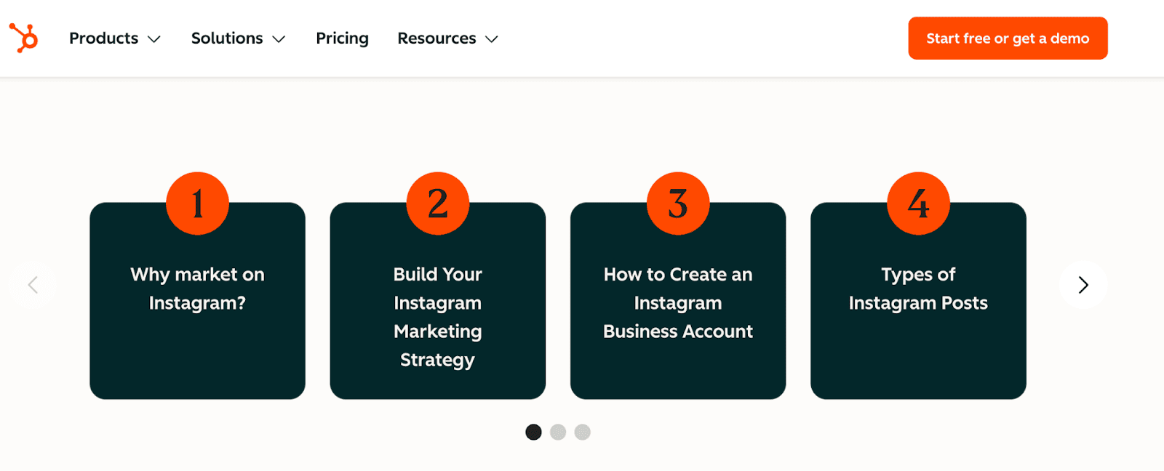This screenshot has width=1164, height=471.
Task: Open the Pricing page
Action: tap(342, 39)
